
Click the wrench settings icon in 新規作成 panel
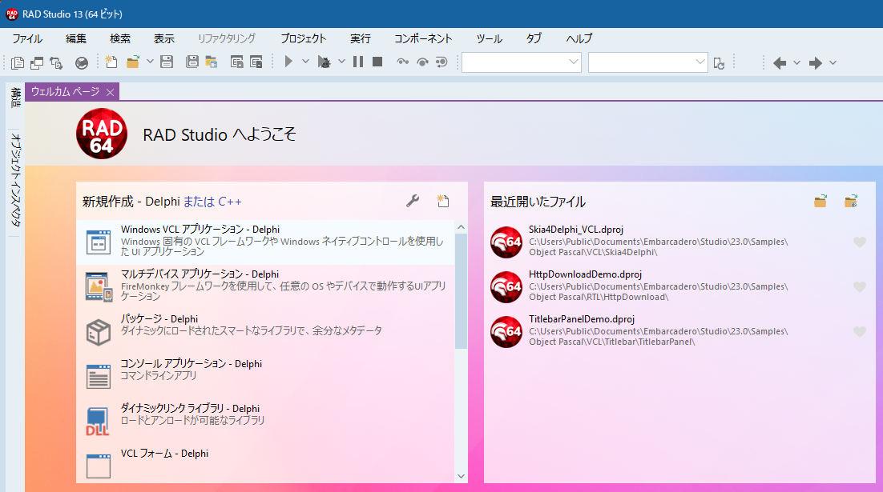[413, 201]
